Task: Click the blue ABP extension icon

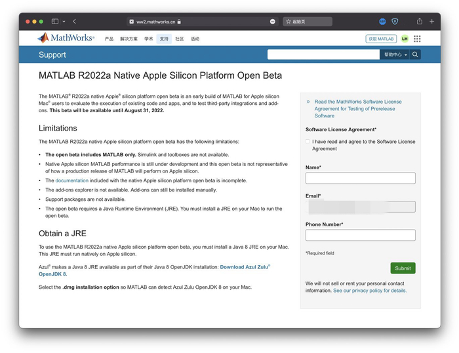Action: click(x=382, y=22)
